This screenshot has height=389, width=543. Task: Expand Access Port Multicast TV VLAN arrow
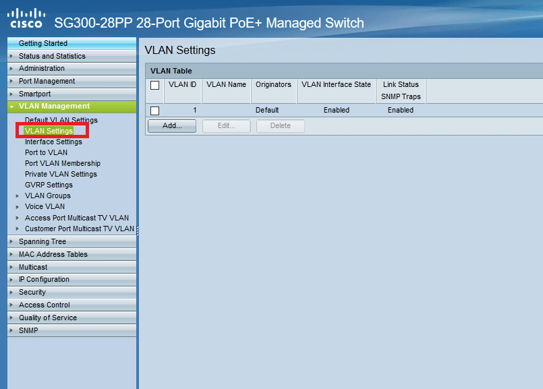(18, 218)
